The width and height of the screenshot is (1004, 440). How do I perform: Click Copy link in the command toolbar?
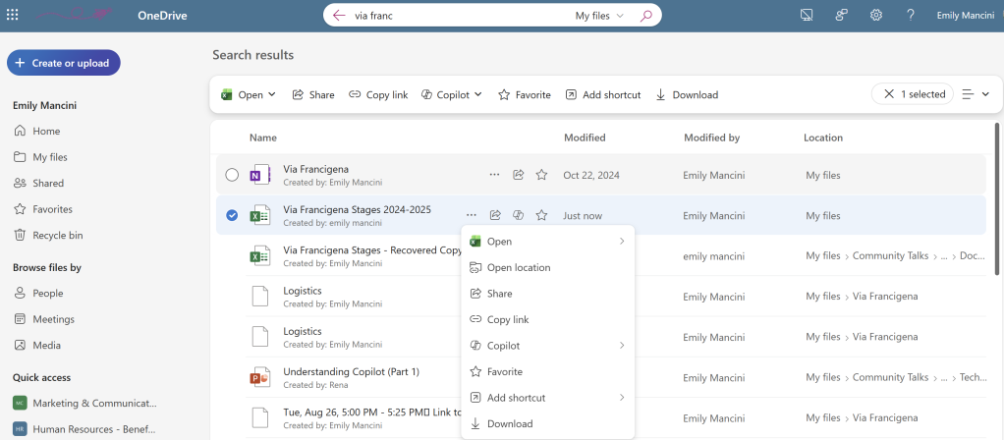point(378,94)
